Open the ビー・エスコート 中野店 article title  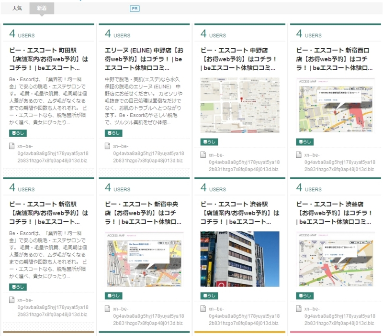(238, 59)
